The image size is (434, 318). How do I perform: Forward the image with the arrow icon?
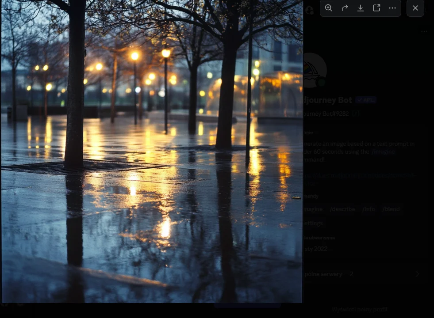(x=345, y=8)
